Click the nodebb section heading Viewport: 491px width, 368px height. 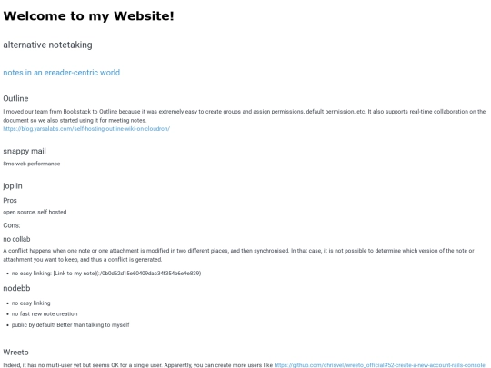16,288
